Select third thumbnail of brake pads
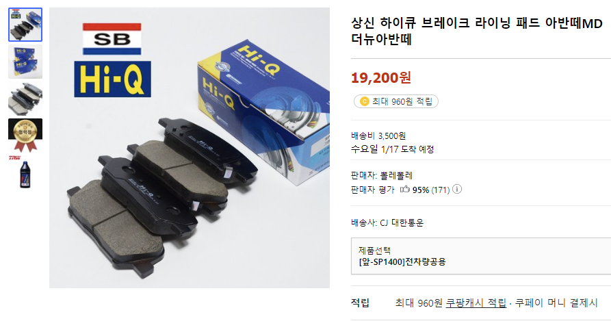The height and width of the screenshot is (321, 611). tap(25, 99)
